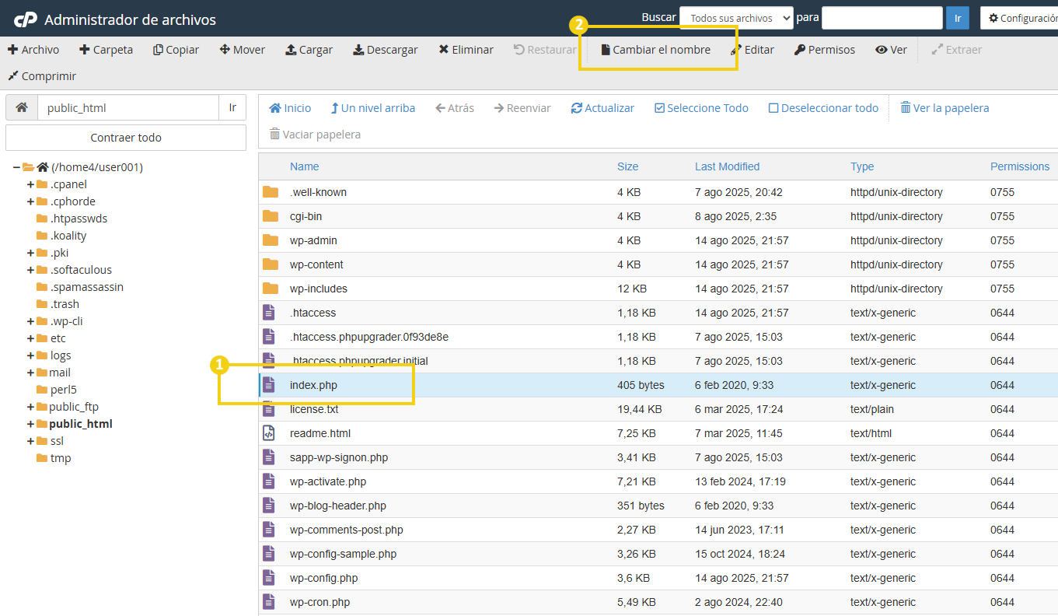Open the Permisos permissions tool
Viewport: 1058px width, 616px height.
click(826, 49)
